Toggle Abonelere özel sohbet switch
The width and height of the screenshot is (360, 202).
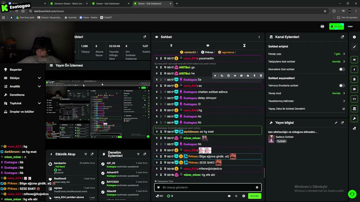tap(342, 69)
